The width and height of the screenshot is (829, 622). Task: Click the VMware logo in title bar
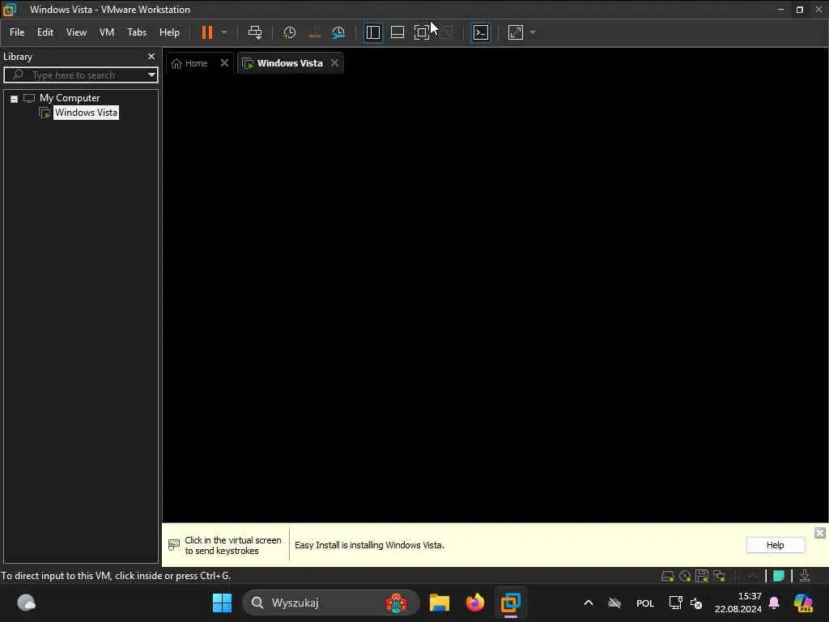pyautogui.click(x=10, y=10)
